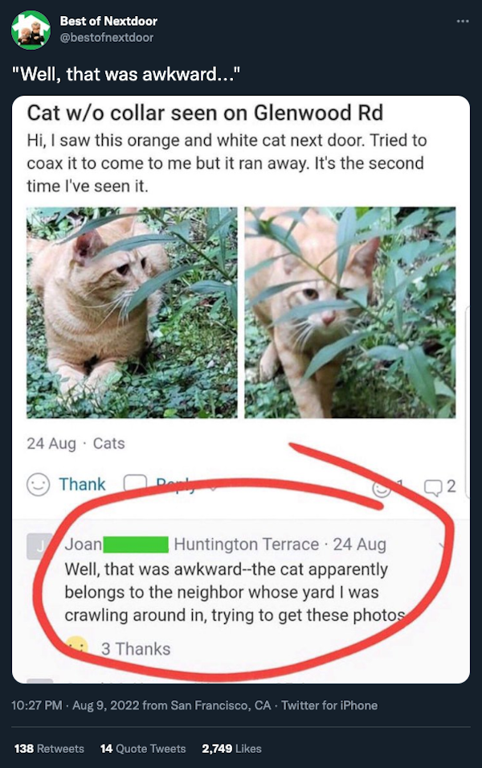Open the @bestofnextdoor handle link
This screenshot has height=768, width=482.
pos(107,38)
